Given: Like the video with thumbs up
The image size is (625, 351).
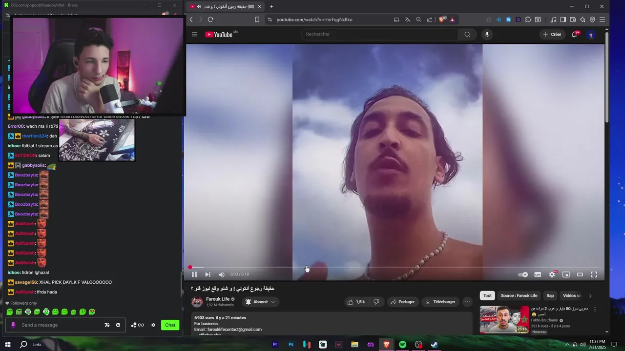Looking at the screenshot, I should pyautogui.click(x=356, y=302).
